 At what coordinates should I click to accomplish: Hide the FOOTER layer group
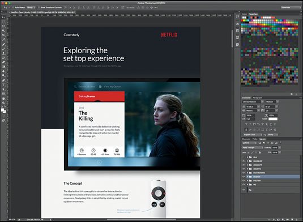[244, 181]
